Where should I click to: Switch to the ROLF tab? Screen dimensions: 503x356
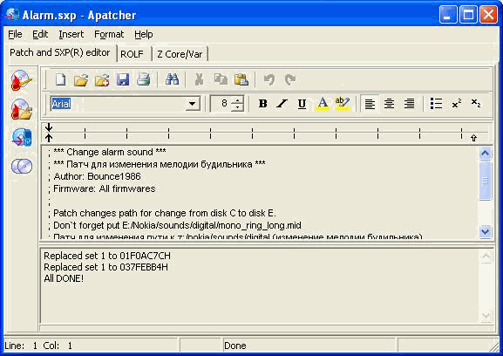click(132, 54)
